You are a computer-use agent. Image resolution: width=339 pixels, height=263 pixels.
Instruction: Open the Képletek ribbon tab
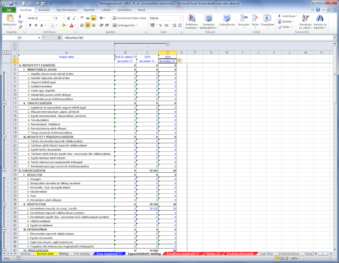point(89,10)
